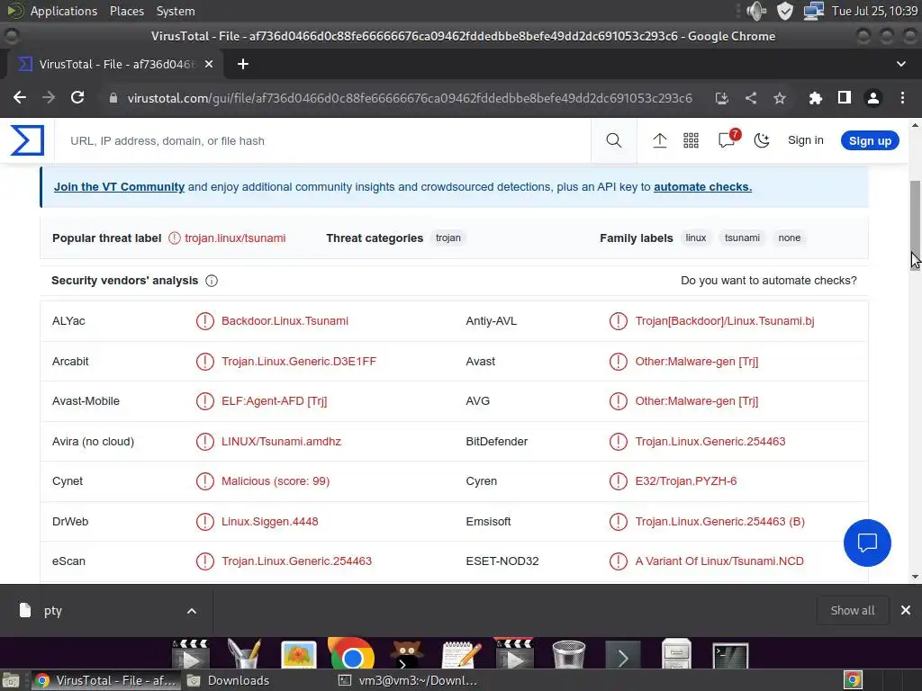Select the VirusTotal File tab
This screenshot has height=691, width=922.
pos(115,64)
